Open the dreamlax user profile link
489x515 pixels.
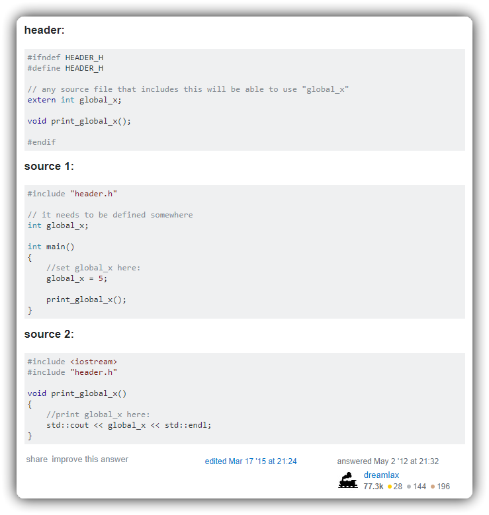coord(381,475)
